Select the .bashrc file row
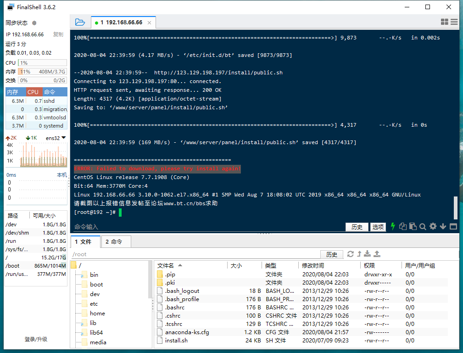 pos(302,308)
